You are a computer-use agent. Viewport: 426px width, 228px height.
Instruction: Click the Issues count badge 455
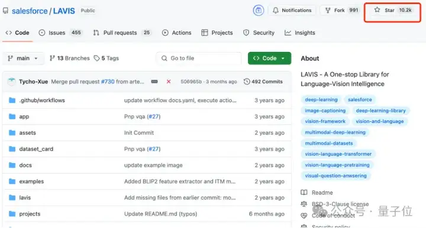(76, 33)
